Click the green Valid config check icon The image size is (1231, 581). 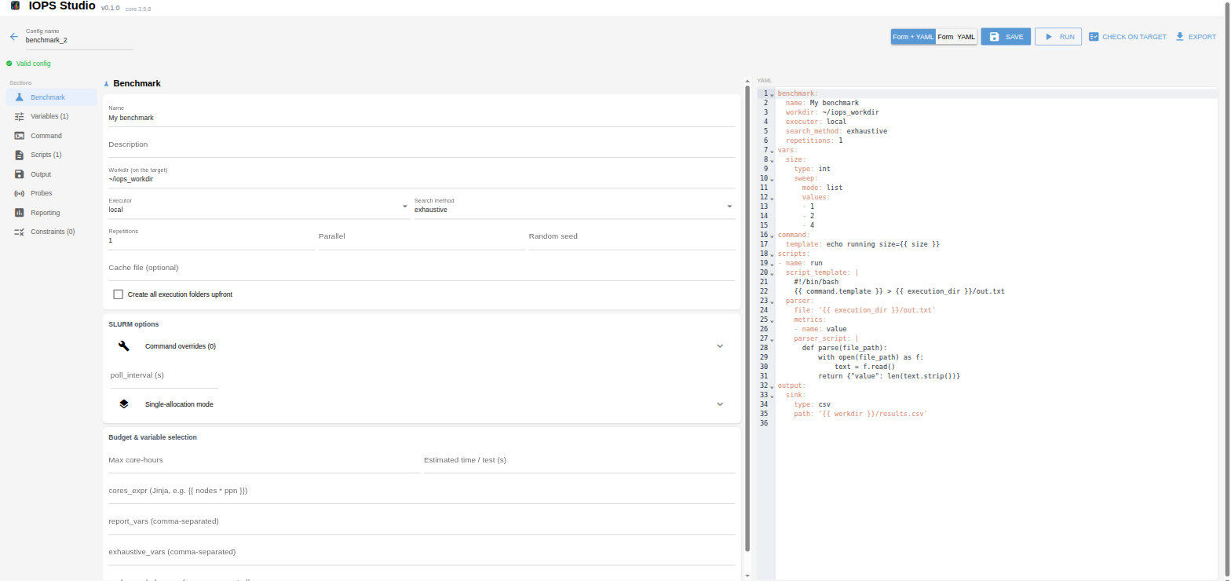point(9,64)
